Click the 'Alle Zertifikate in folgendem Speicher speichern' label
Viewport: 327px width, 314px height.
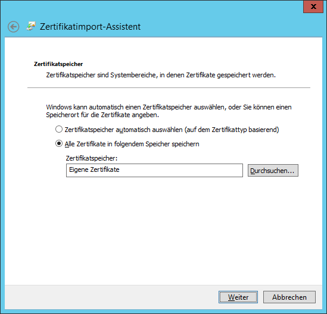pyautogui.click(x=132, y=144)
